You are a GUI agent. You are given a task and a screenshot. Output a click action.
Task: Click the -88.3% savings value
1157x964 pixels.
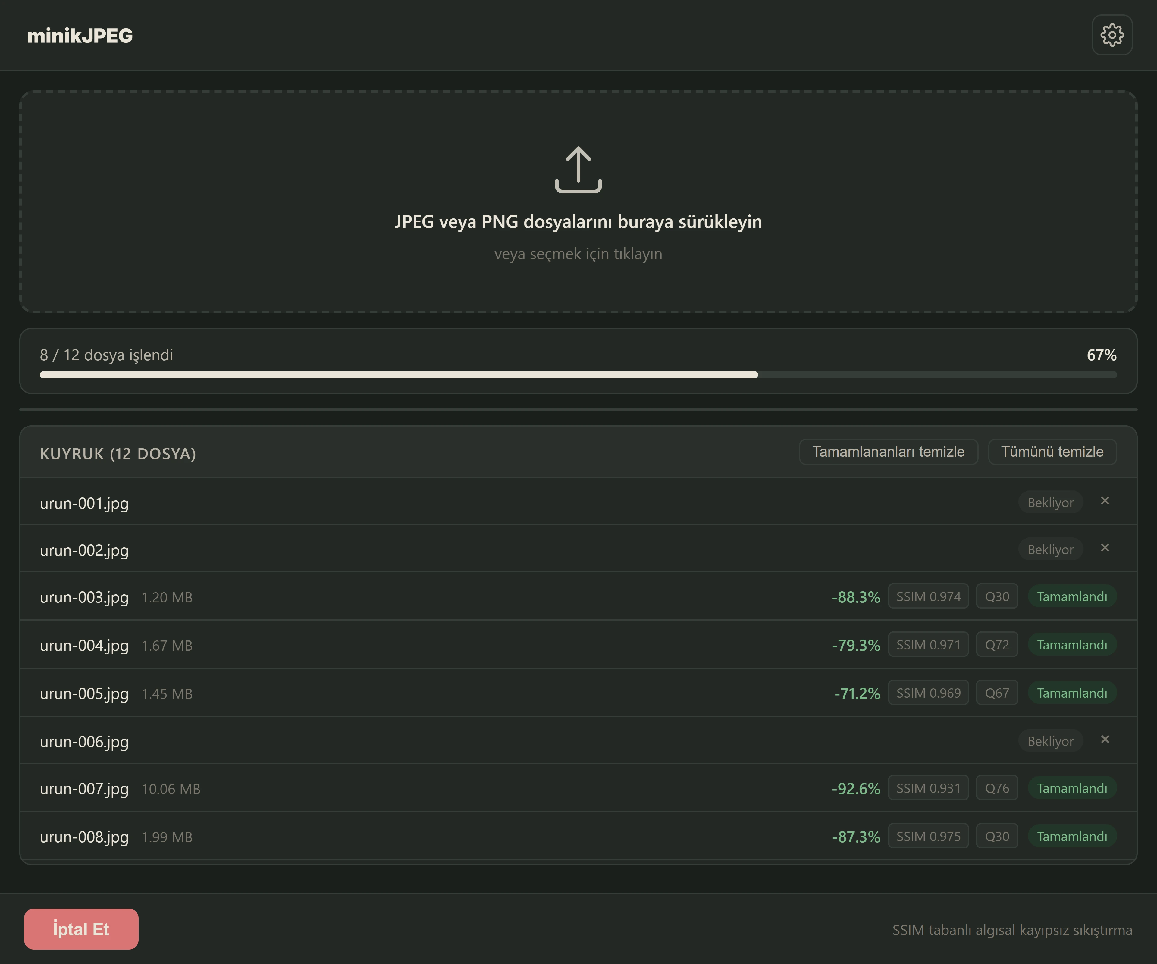pos(856,597)
